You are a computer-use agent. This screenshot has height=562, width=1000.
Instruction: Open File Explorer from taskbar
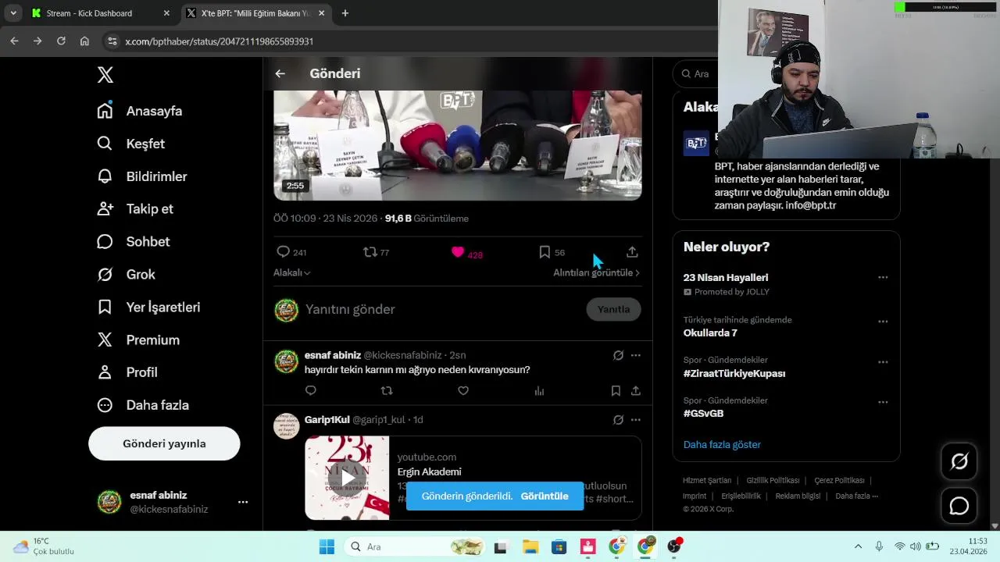coord(530,546)
